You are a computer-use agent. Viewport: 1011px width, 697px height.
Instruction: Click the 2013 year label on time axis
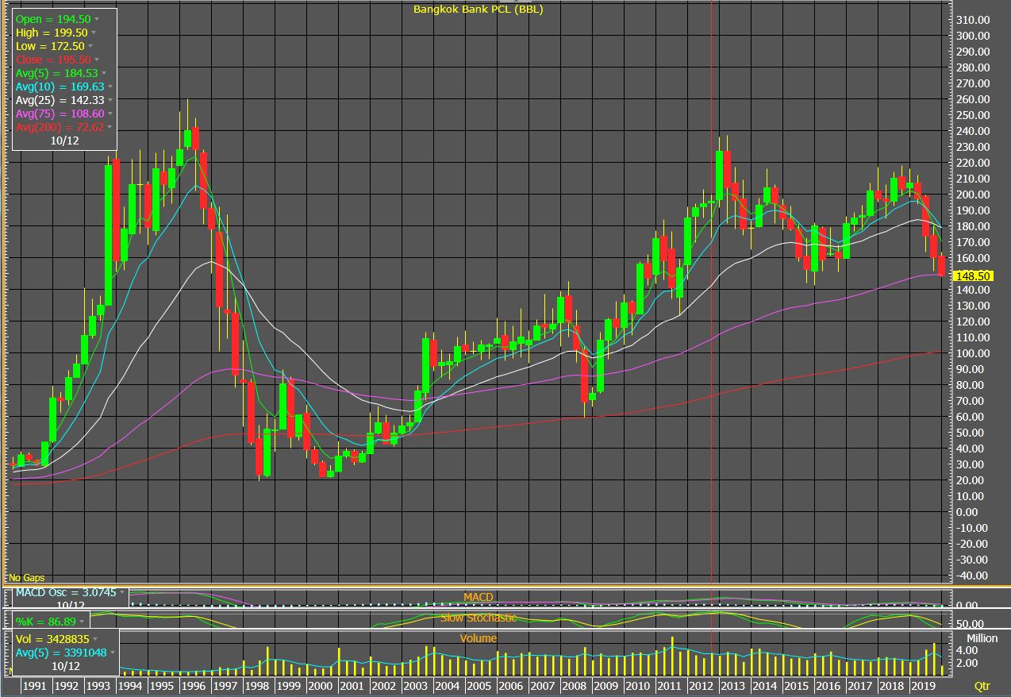tap(732, 685)
